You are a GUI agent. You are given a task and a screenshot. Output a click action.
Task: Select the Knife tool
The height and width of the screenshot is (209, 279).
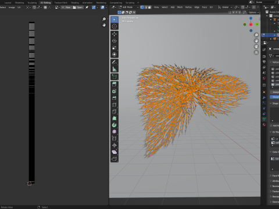[x=115, y=111]
